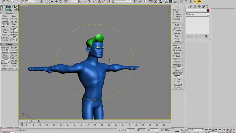The height and width of the screenshot is (133, 236).
Task: Click the X axis constraint button
Action: click(181, 2)
